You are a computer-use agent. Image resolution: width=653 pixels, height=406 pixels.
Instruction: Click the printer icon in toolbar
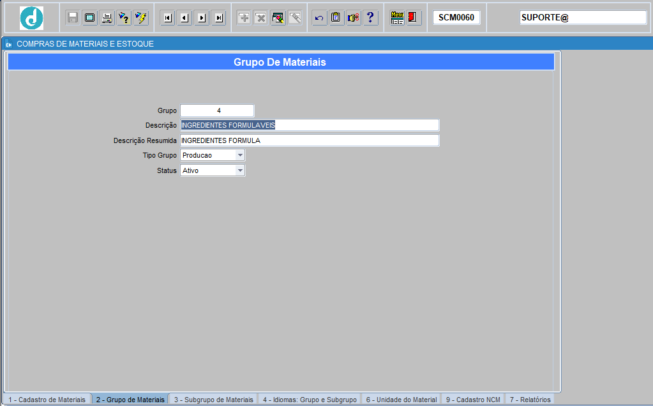[x=107, y=18]
